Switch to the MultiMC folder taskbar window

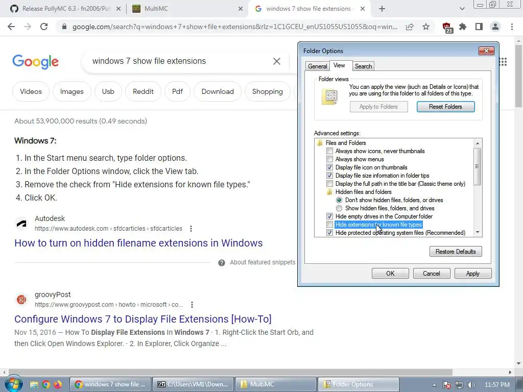pos(276,384)
